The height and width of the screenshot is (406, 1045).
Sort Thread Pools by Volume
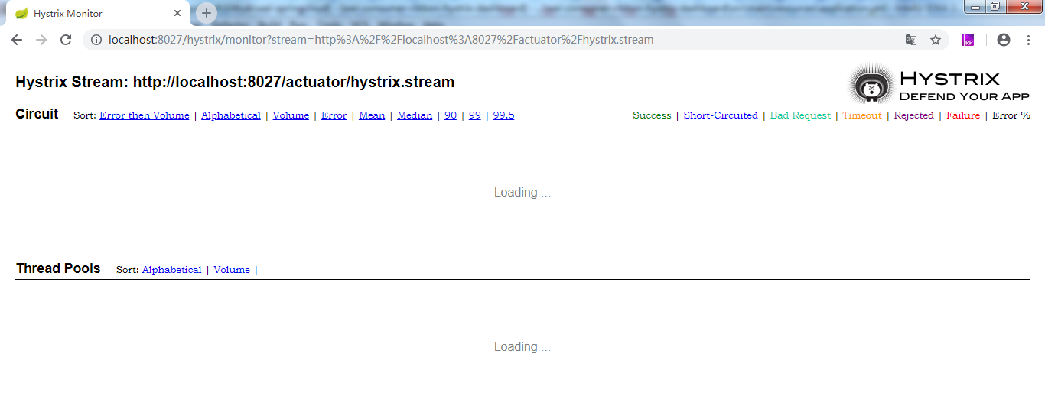coord(232,270)
